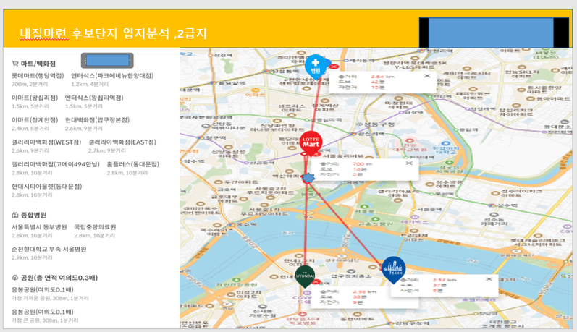Close the hospital distance popup with X

coord(427,76)
